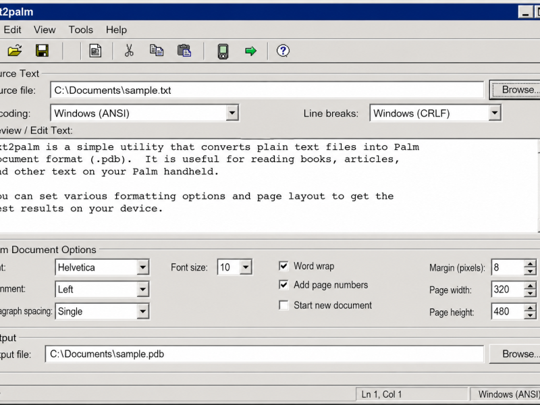Open the View menu
Image resolution: width=540 pixels, height=405 pixels.
45,30
